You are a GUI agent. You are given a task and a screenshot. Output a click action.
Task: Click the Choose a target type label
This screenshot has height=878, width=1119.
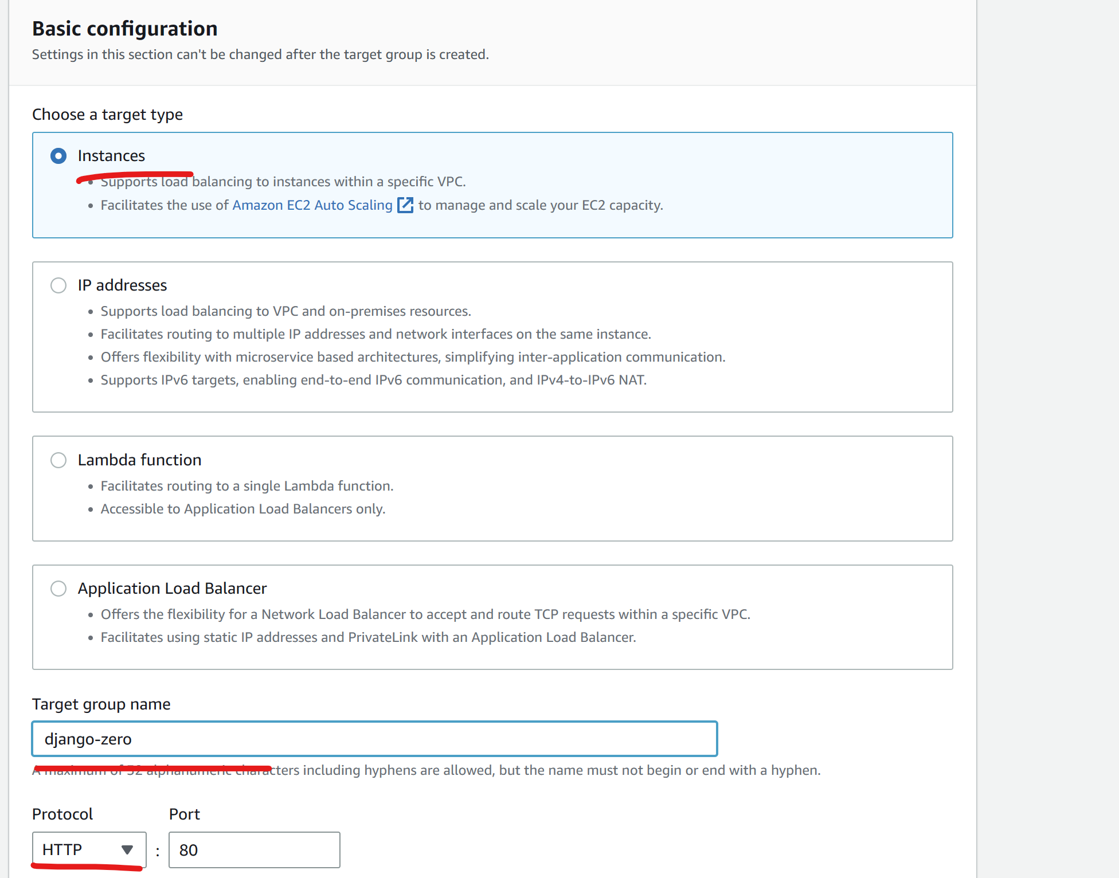[x=107, y=115]
